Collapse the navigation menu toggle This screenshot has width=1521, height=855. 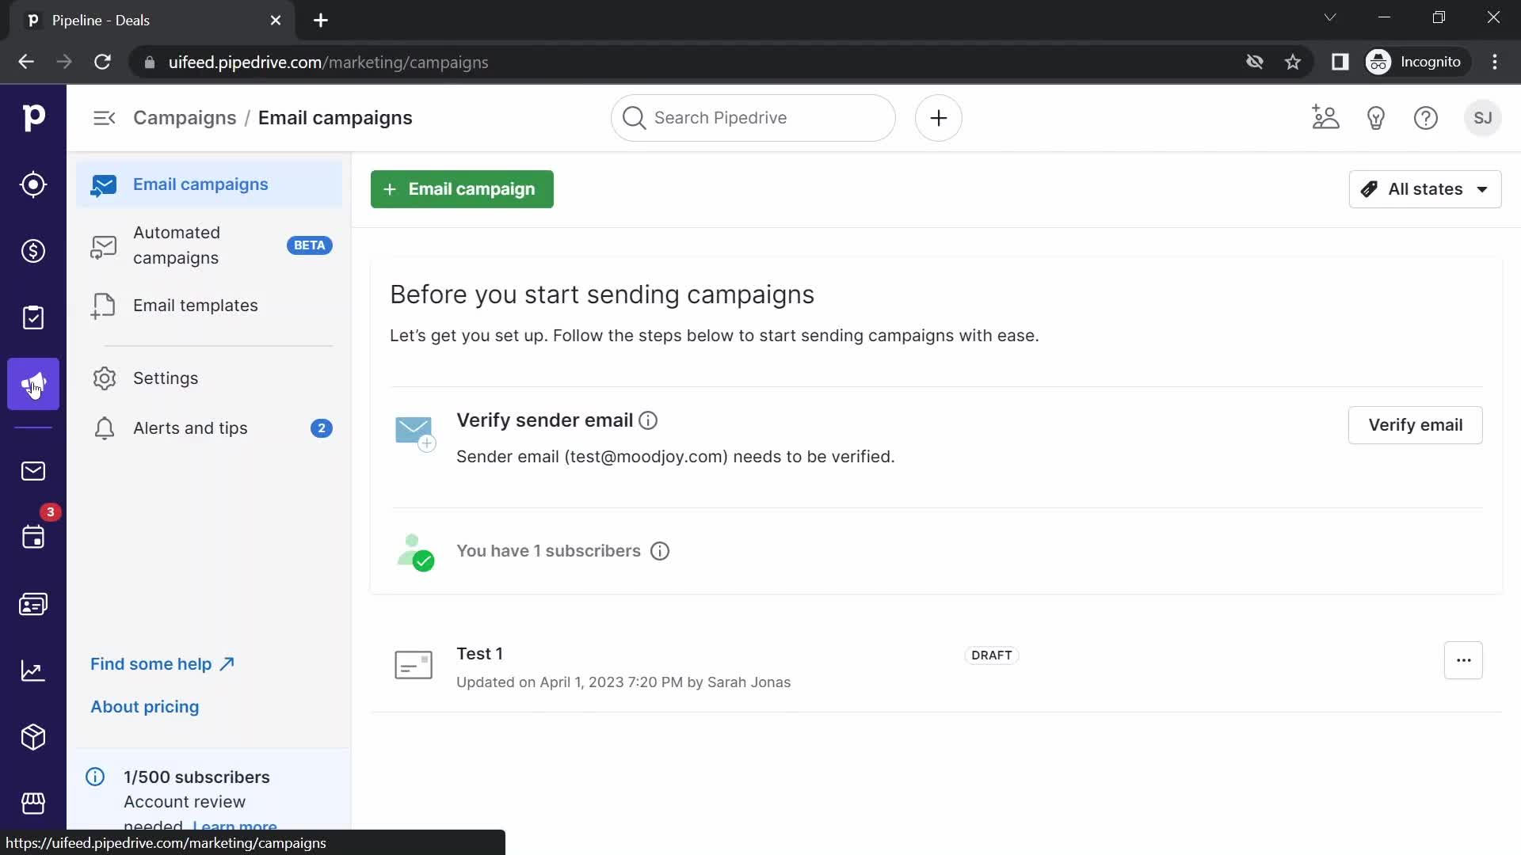(105, 118)
